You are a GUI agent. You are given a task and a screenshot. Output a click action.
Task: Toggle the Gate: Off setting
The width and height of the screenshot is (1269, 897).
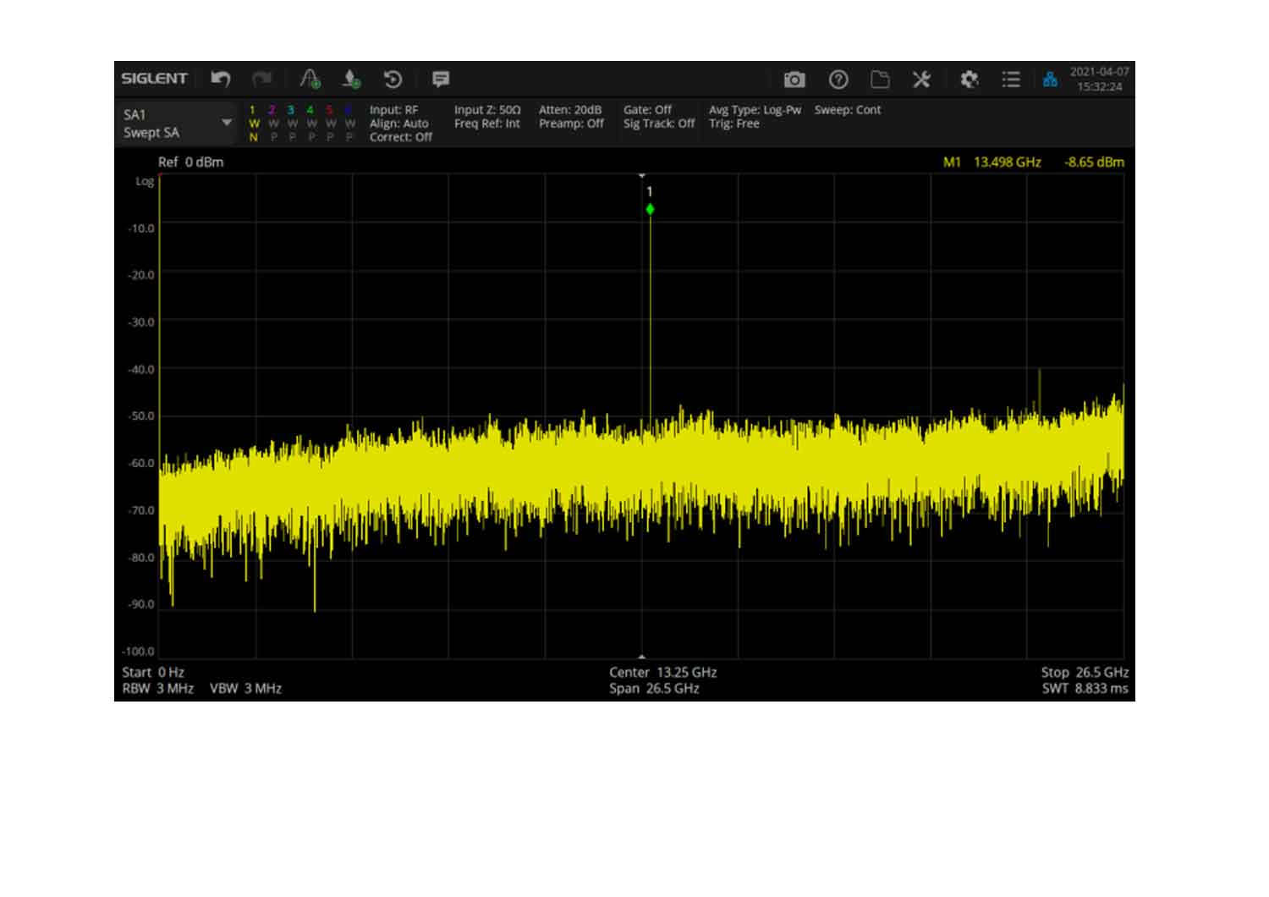pos(647,110)
